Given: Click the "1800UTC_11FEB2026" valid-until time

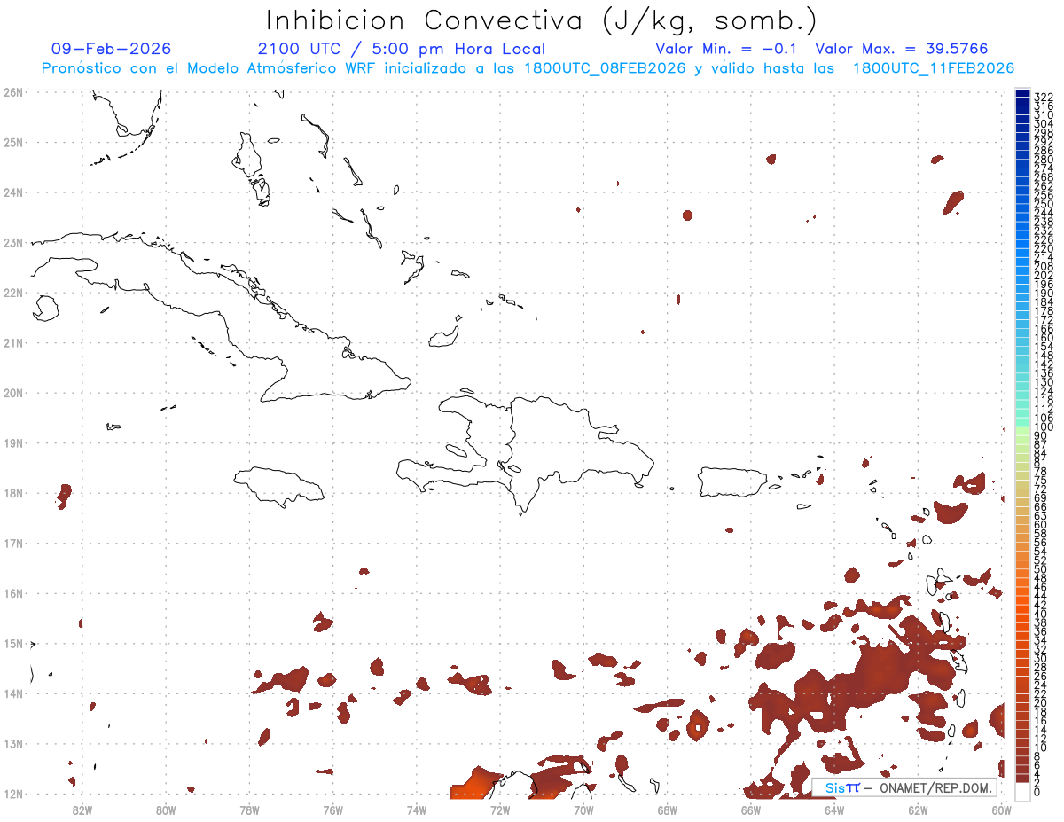Looking at the screenshot, I should pos(934,68).
